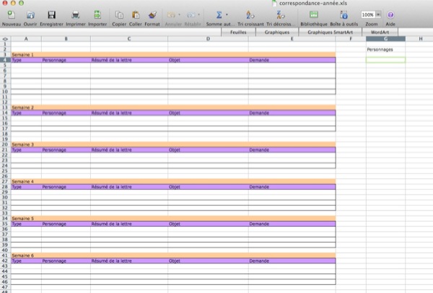Save using the Enregistrer icon
The height and width of the screenshot is (293, 433).
[52, 14]
